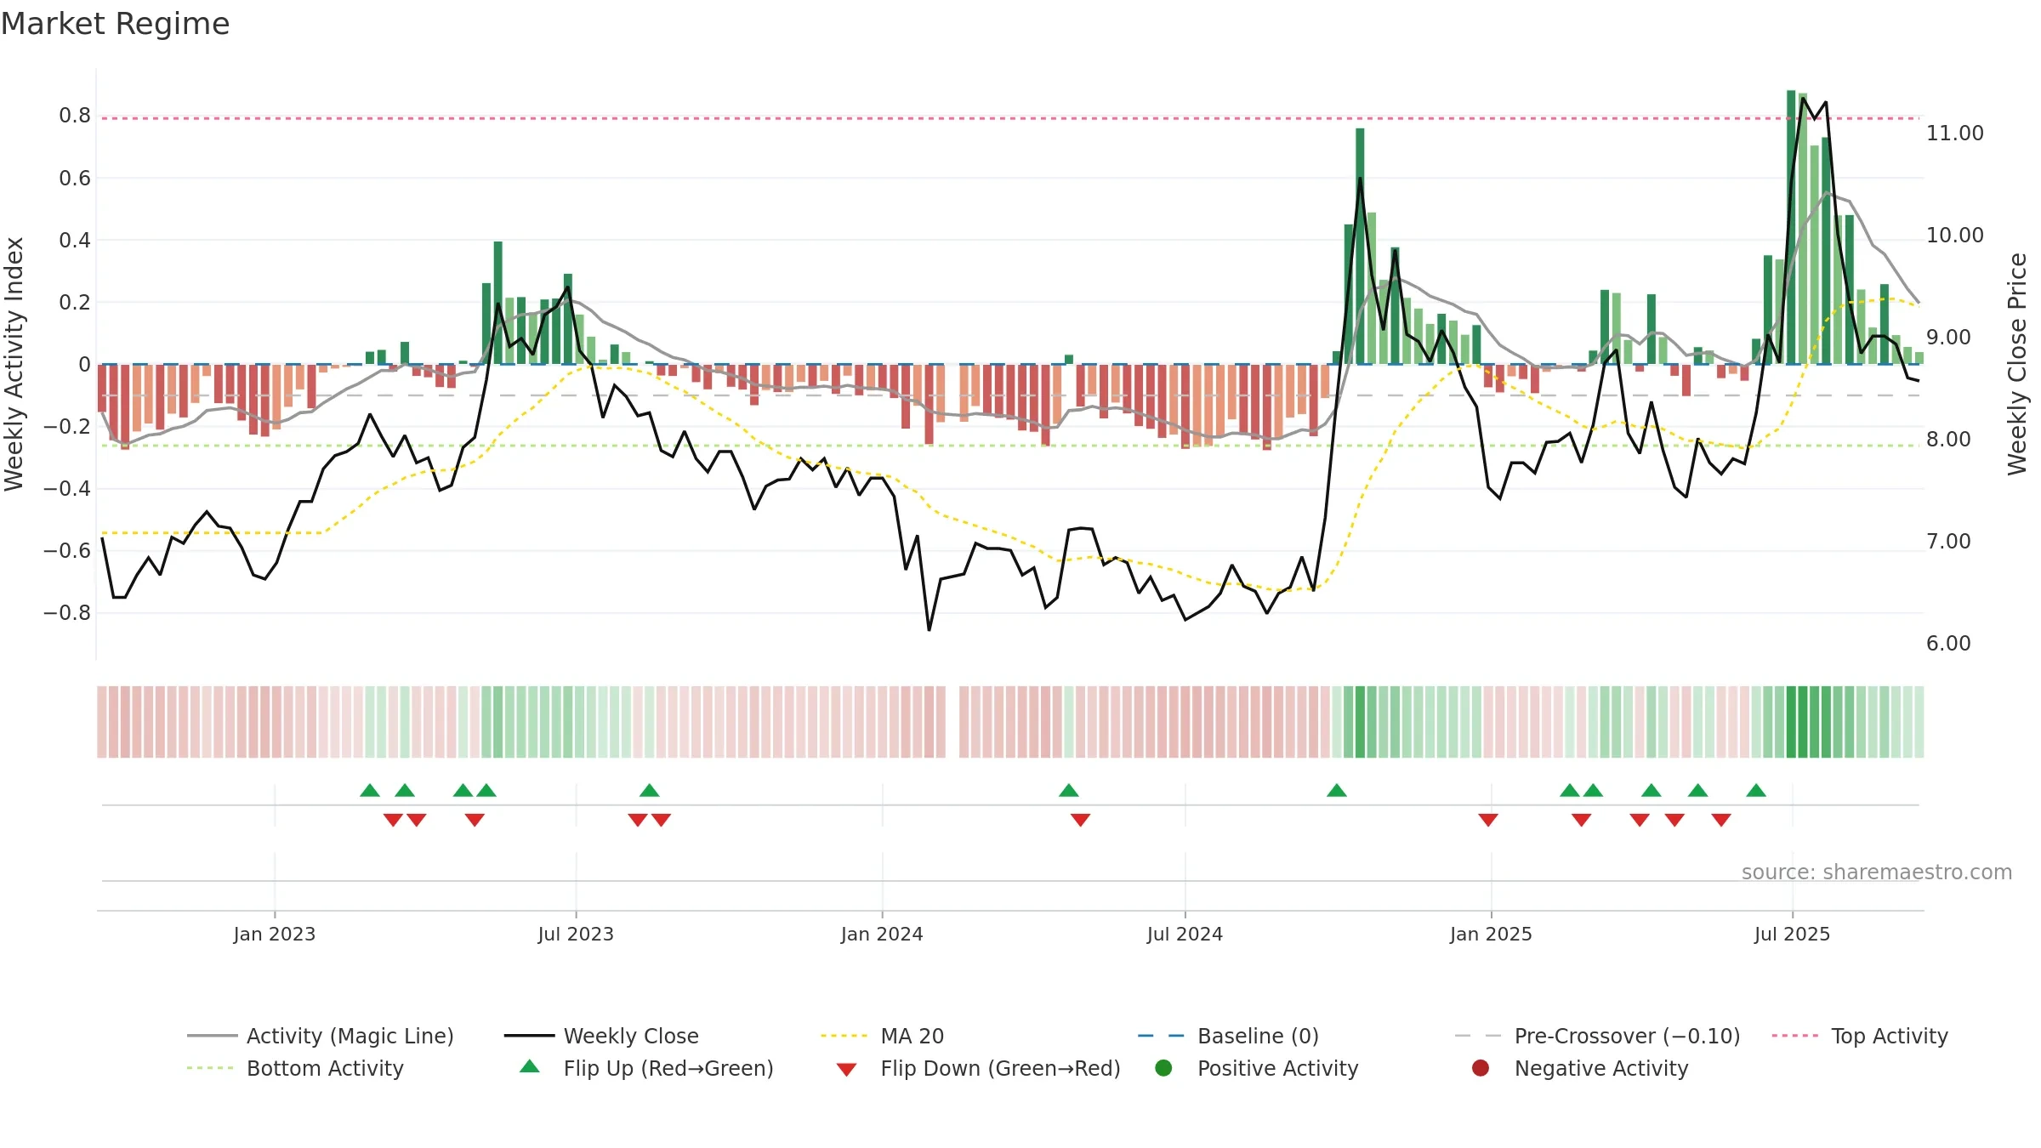
Task: Click the 11.00 right axis price label
Action: (1955, 134)
